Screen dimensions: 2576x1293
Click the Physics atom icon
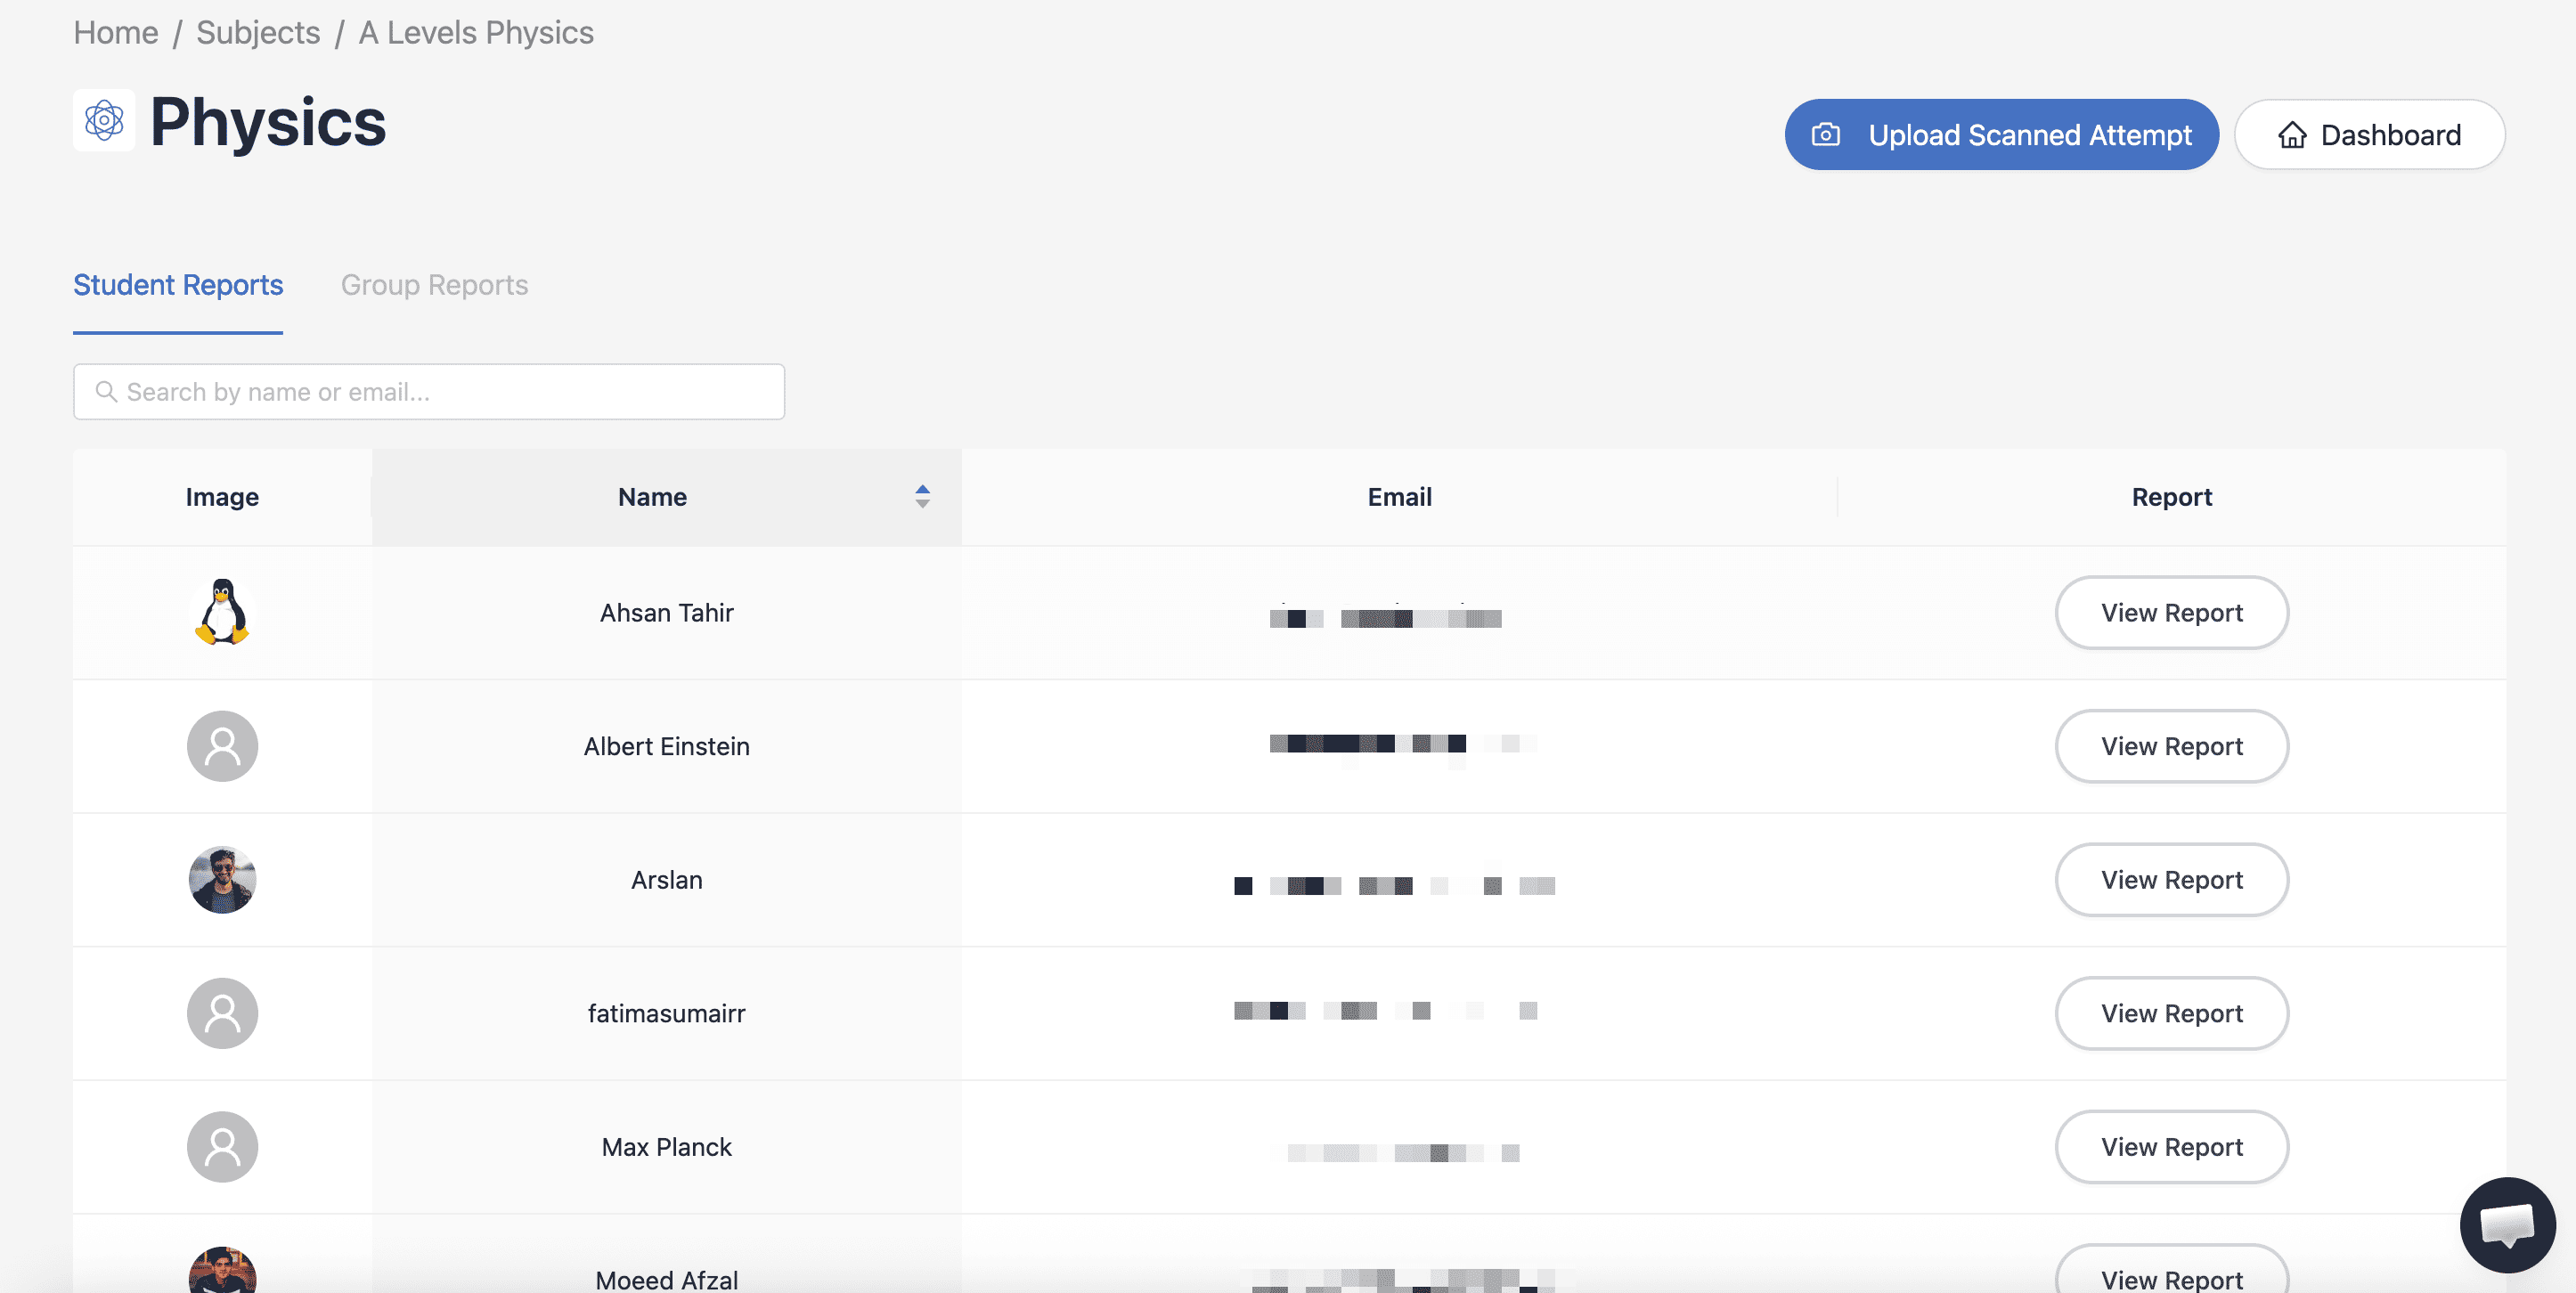tap(104, 121)
